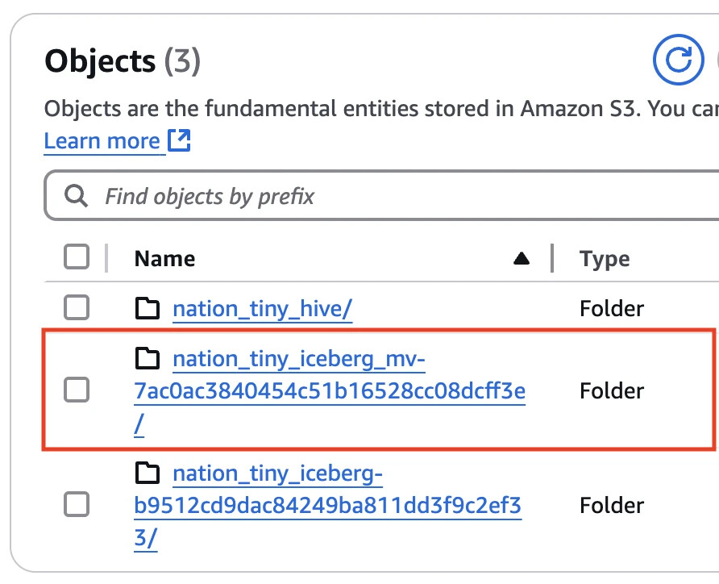The width and height of the screenshot is (719, 584).
Task: Click the folder icon for nation_tiny_hive
Action: 148,309
